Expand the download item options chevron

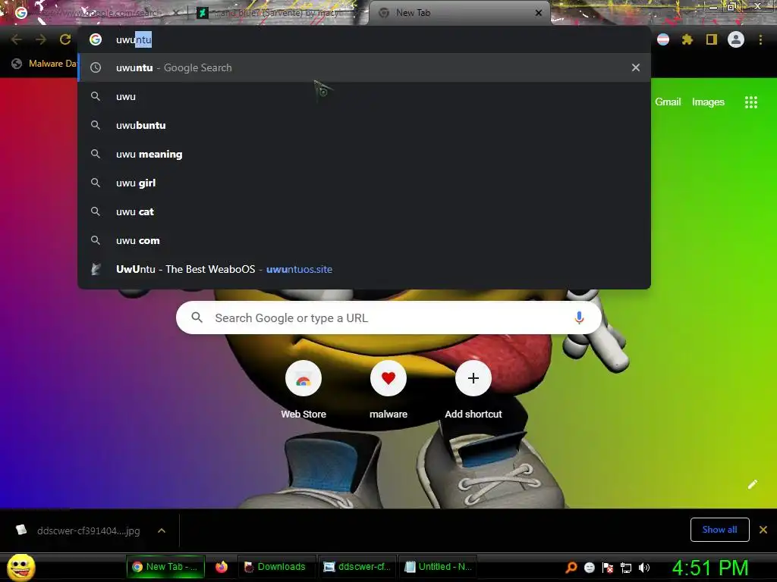tap(162, 530)
